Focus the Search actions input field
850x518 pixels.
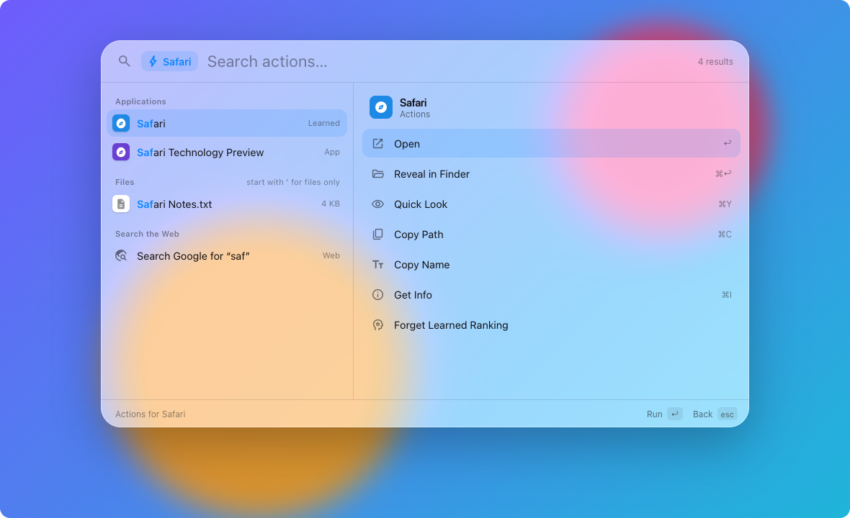pyautogui.click(x=444, y=61)
